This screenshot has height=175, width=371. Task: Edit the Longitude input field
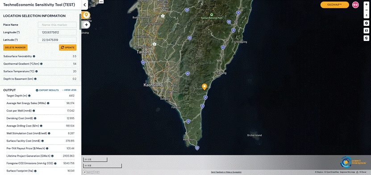point(57,33)
